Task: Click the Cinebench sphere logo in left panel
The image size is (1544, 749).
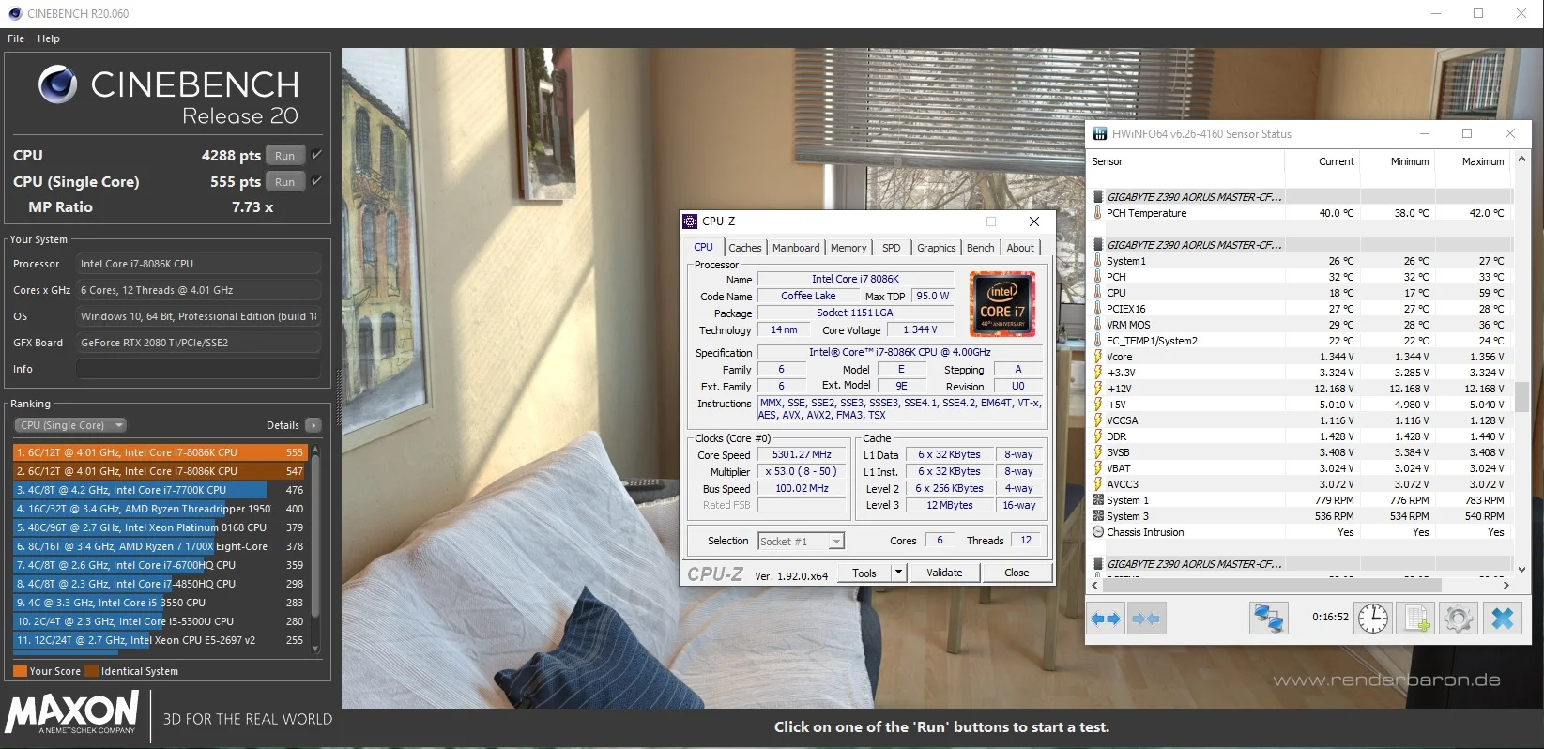Action: [x=58, y=84]
